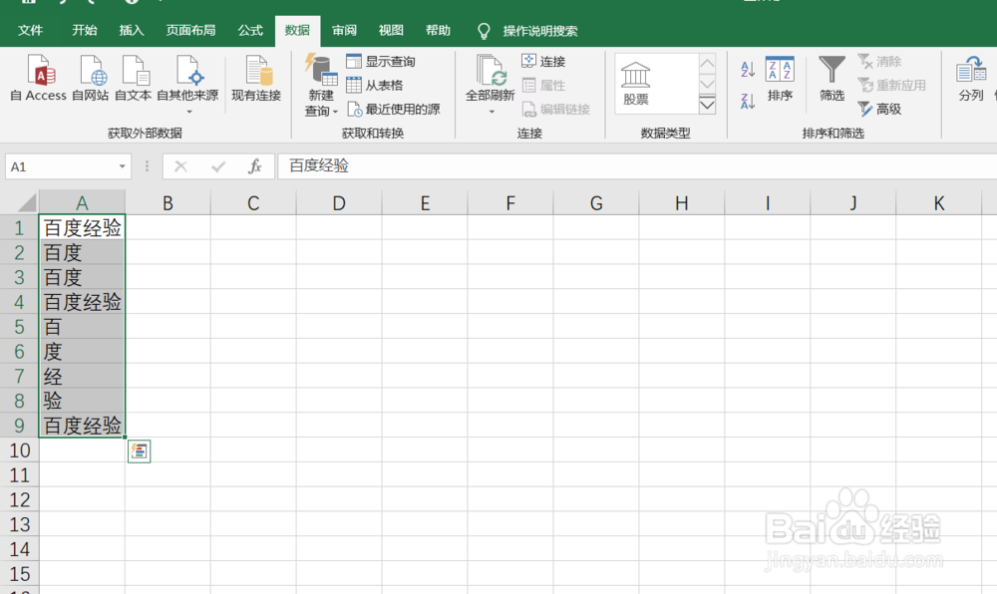This screenshot has height=594, width=997.
Task: Click the sort ascending A-Z icon
Action: 748,69
